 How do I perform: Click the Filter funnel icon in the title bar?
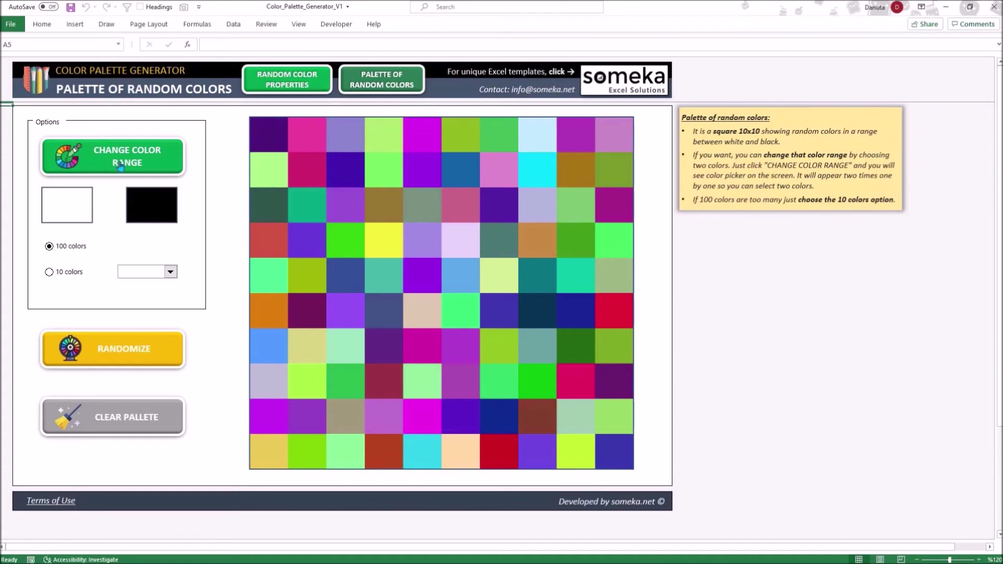click(127, 7)
